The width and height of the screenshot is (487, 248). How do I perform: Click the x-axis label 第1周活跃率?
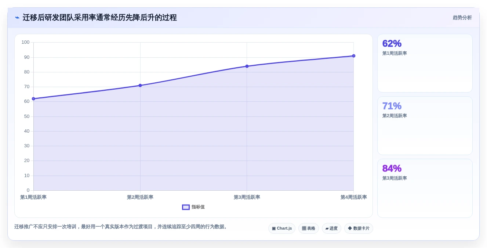point(33,197)
